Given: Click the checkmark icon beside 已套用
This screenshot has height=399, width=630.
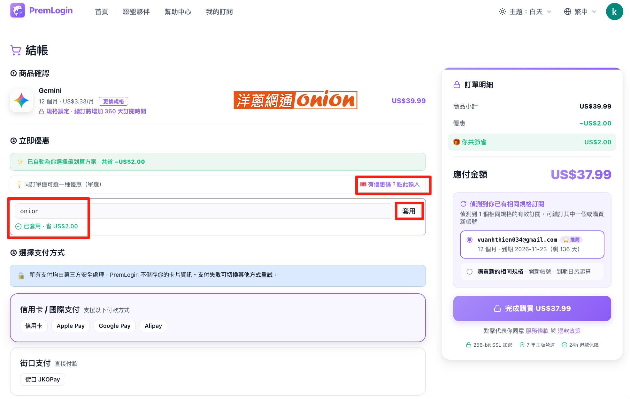Looking at the screenshot, I should click(19, 226).
